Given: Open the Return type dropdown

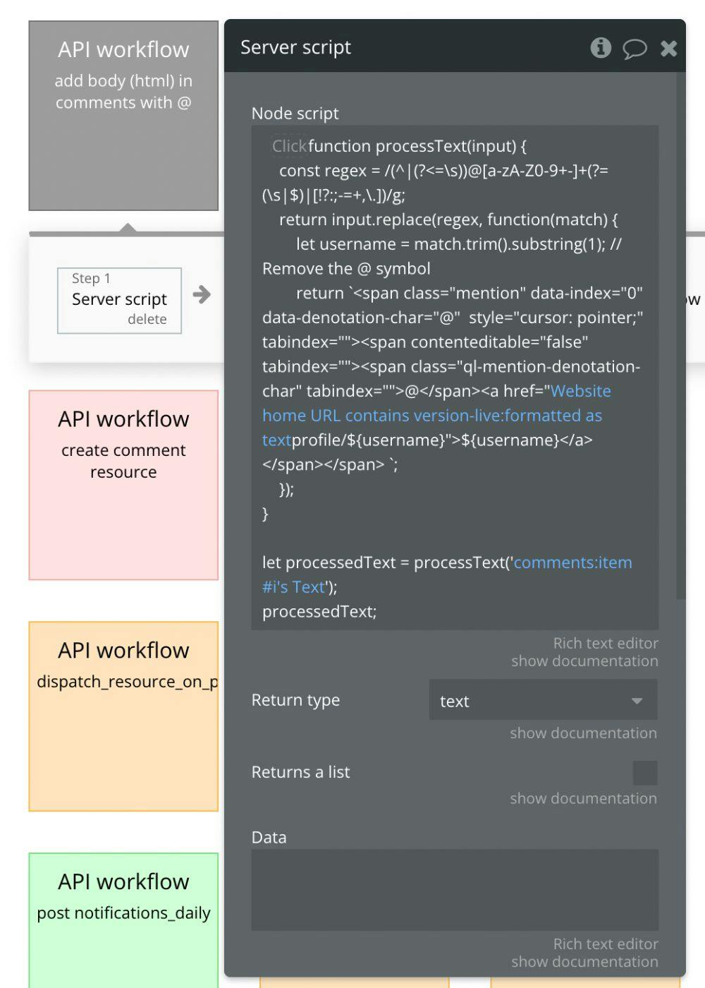Looking at the screenshot, I should [542, 700].
